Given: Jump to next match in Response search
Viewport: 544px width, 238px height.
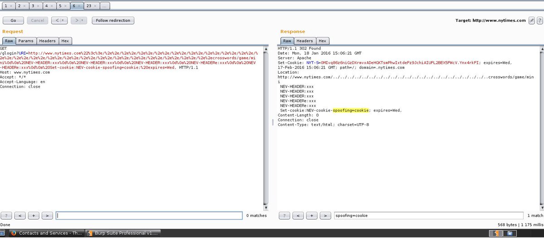Looking at the screenshot, I should click(x=325, y=216).
